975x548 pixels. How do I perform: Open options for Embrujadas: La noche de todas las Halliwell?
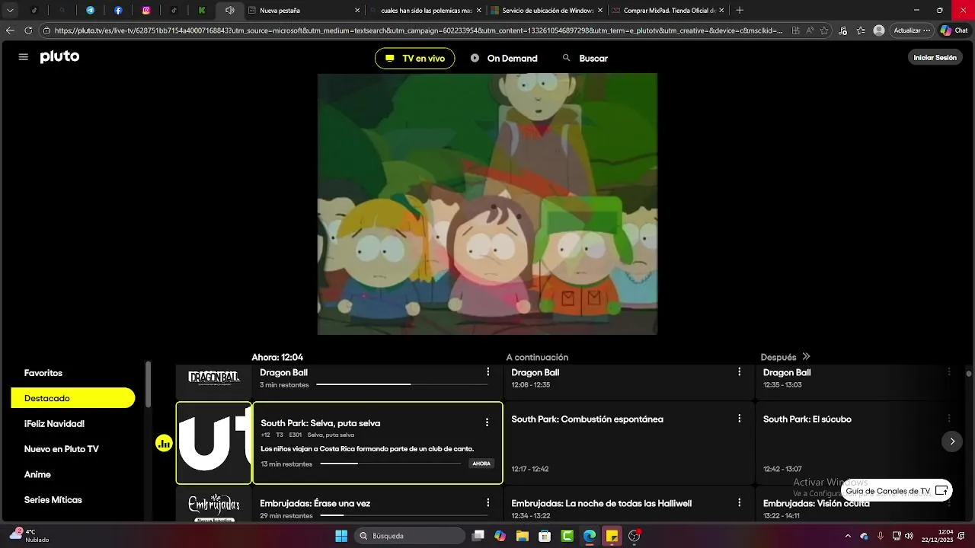tap(739, 503)
